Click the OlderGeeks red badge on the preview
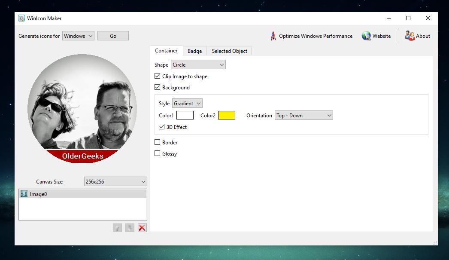449x260 pixels. 82,156
